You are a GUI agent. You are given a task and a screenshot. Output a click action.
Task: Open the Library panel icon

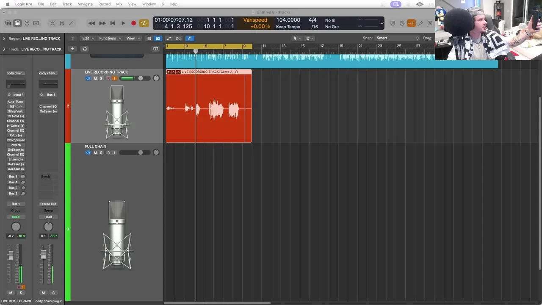(8, 23)
